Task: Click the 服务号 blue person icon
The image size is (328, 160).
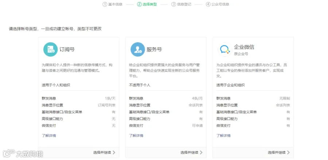Action: tap(138, 49)
